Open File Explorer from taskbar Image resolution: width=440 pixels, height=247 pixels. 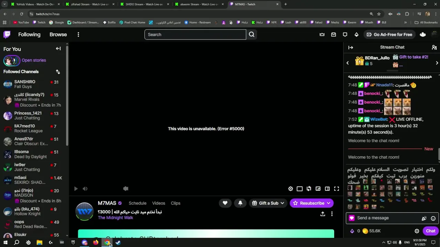(39, 243)
